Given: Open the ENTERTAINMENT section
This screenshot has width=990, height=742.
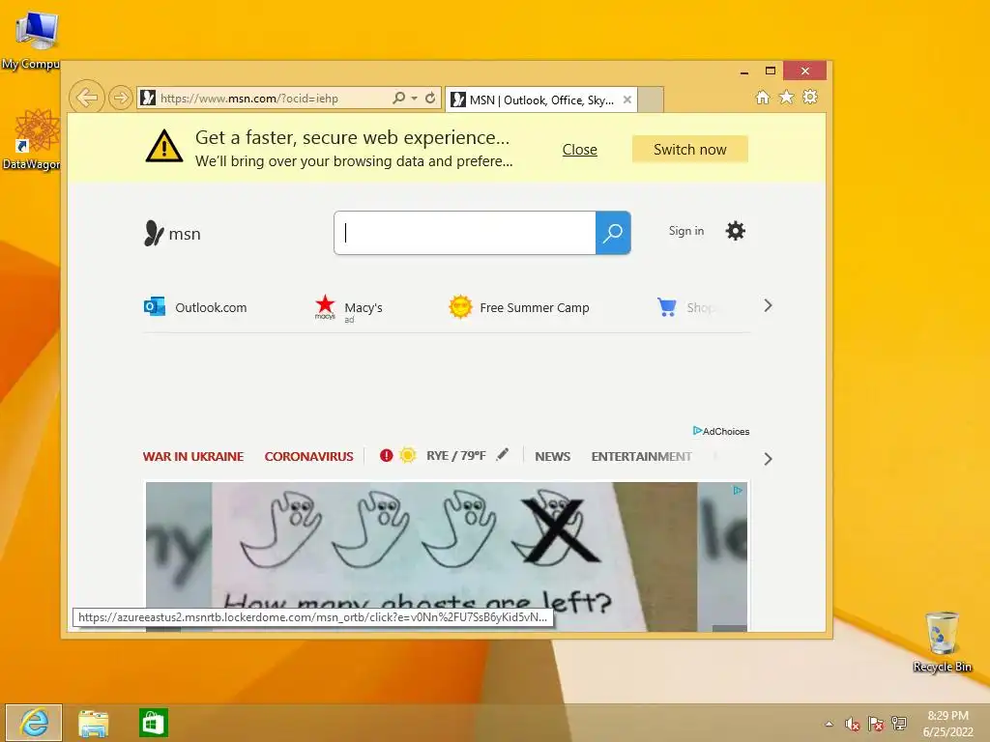Looking at the screenshot, I should click(642, 456).
